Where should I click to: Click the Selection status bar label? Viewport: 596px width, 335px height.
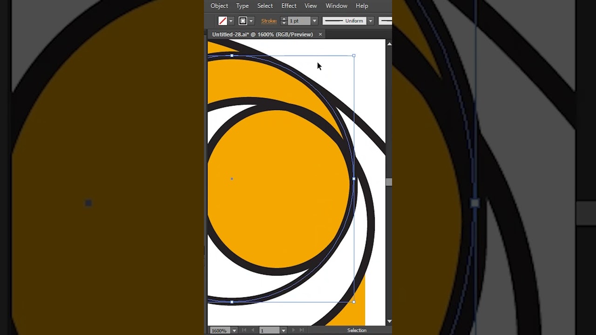point(357,330)
